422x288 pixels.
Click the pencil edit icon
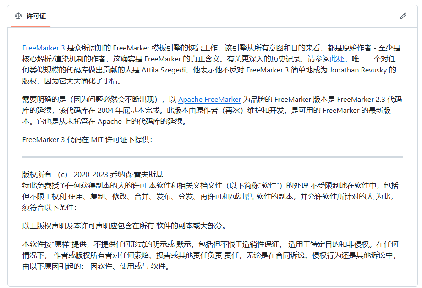[x=403, y=16]
